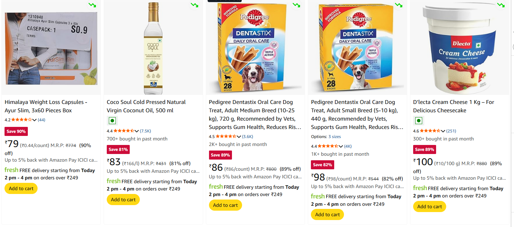The width and height of the screenshot is (514, 227).
Task: Click vegetarian green dot icon under D'lecta Cream Cheese
Action: (418, 121)
